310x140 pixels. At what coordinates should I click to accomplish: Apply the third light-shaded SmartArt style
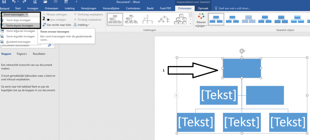(248, 19)
